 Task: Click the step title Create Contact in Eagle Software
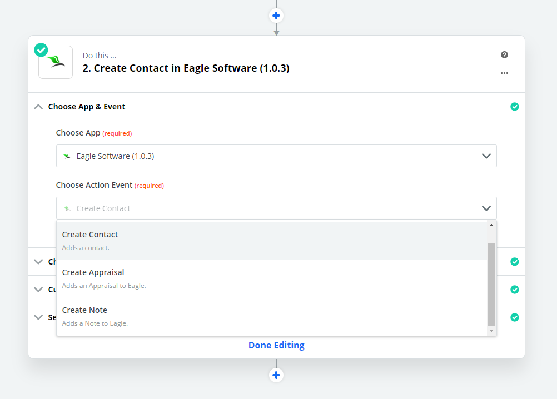coord(186,68)
